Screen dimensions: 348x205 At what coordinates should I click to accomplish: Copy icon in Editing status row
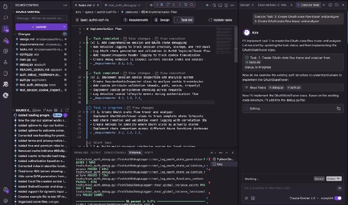[x=339, y=109]
